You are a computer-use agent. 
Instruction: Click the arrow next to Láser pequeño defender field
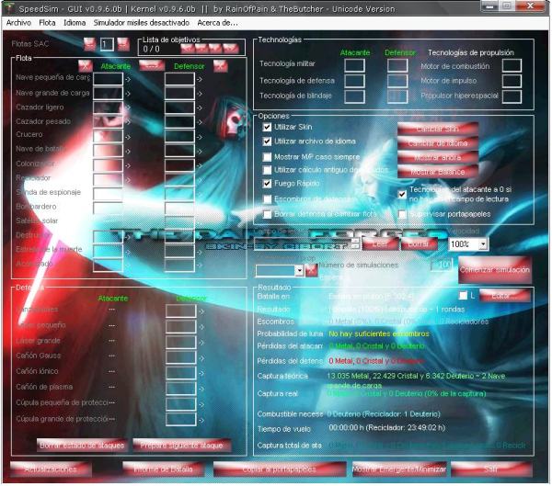pyautogui.click(x=201, y=327)
